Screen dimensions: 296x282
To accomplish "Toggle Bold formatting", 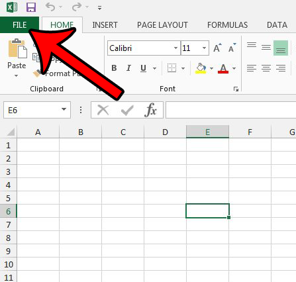I will tap(114, 68).
